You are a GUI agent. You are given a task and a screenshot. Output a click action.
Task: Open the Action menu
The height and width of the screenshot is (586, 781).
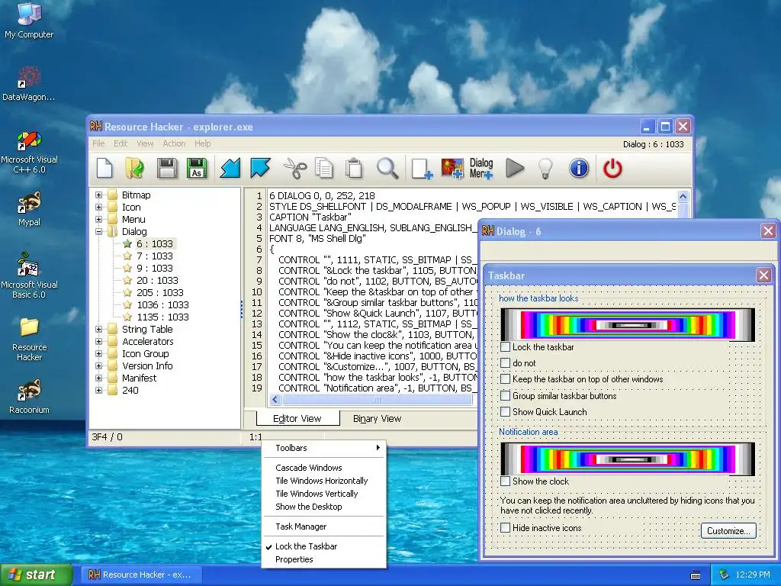[x=174, y=143]
